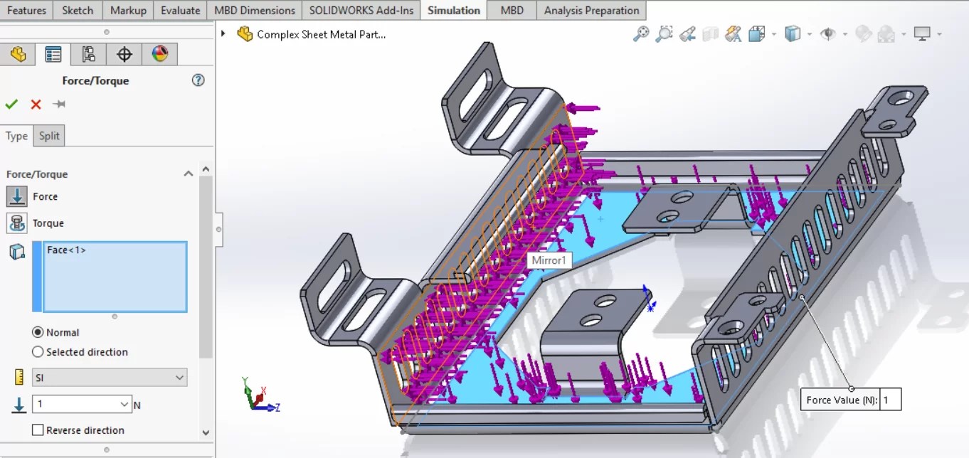Open the MBD ribbon tab

pyautogui.click(x=512, y=10)
